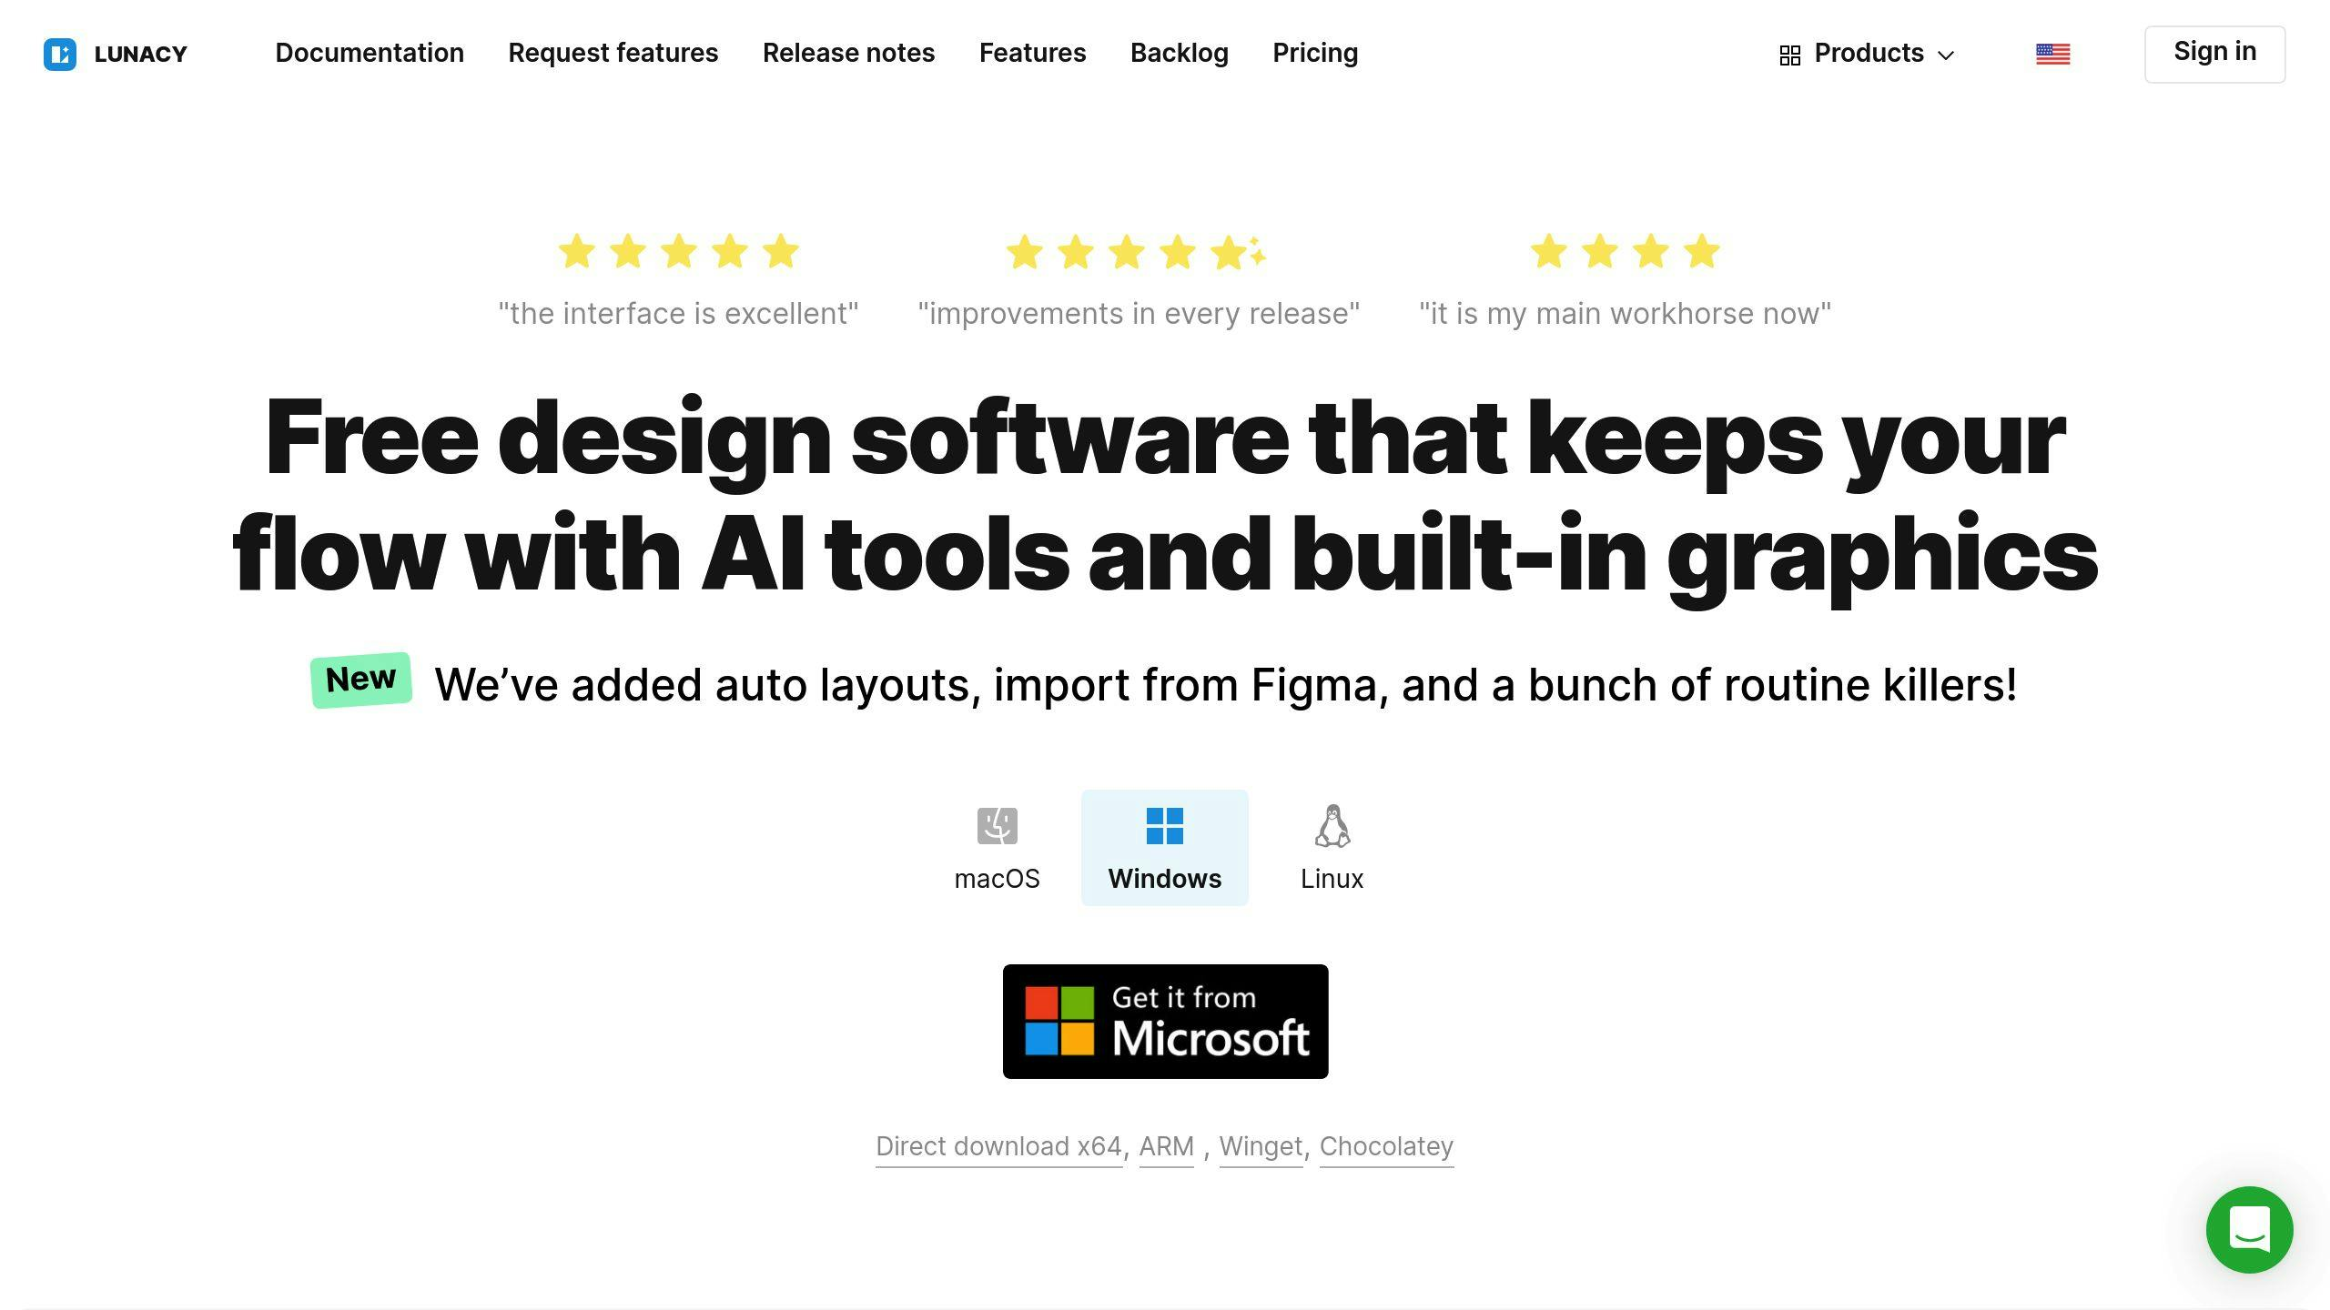Click the Winget download link

tap(1260, 1145)
